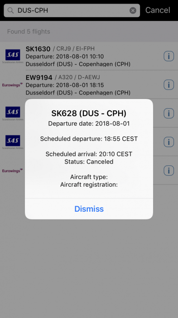Select the SK1630 flight number title
The width and height of the screenshot is (178, 318).
coord(38,49)
